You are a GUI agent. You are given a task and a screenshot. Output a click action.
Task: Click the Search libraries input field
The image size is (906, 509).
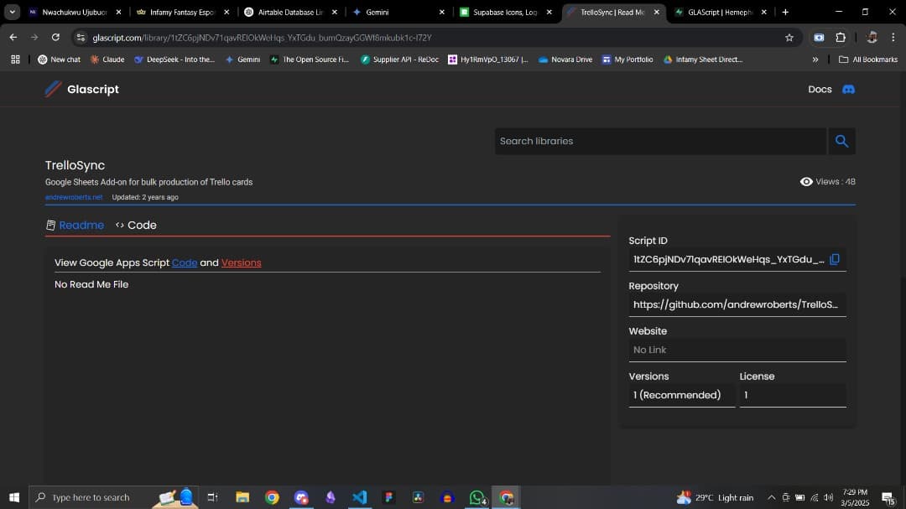[x=660, y=141]
